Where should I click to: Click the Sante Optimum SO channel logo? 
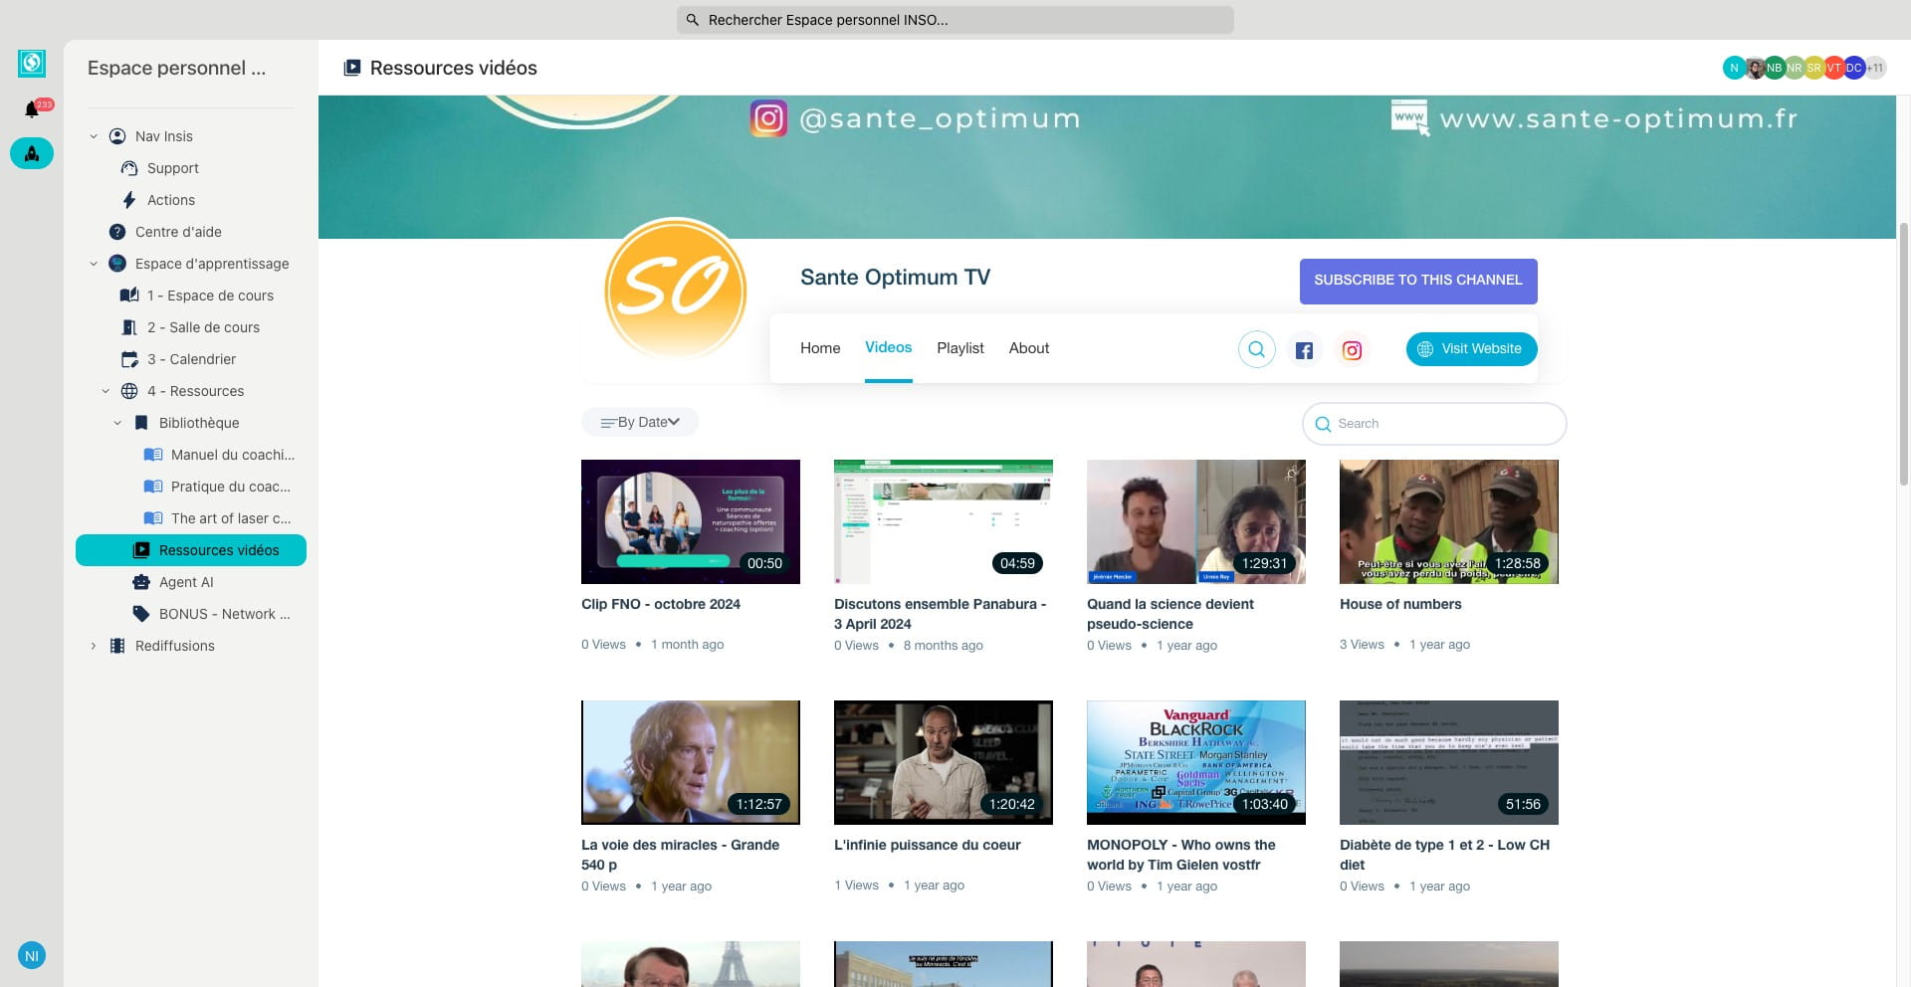pyautogui.click(x=676, y=289)
